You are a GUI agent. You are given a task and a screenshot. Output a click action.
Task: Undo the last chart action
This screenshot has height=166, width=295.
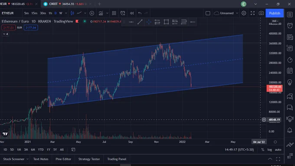[140, 13]
